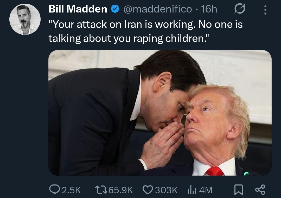Open the attached photo in the tweet
This screenshot has height=198, width=281.
pyautogui.click(x=160, y=113)
